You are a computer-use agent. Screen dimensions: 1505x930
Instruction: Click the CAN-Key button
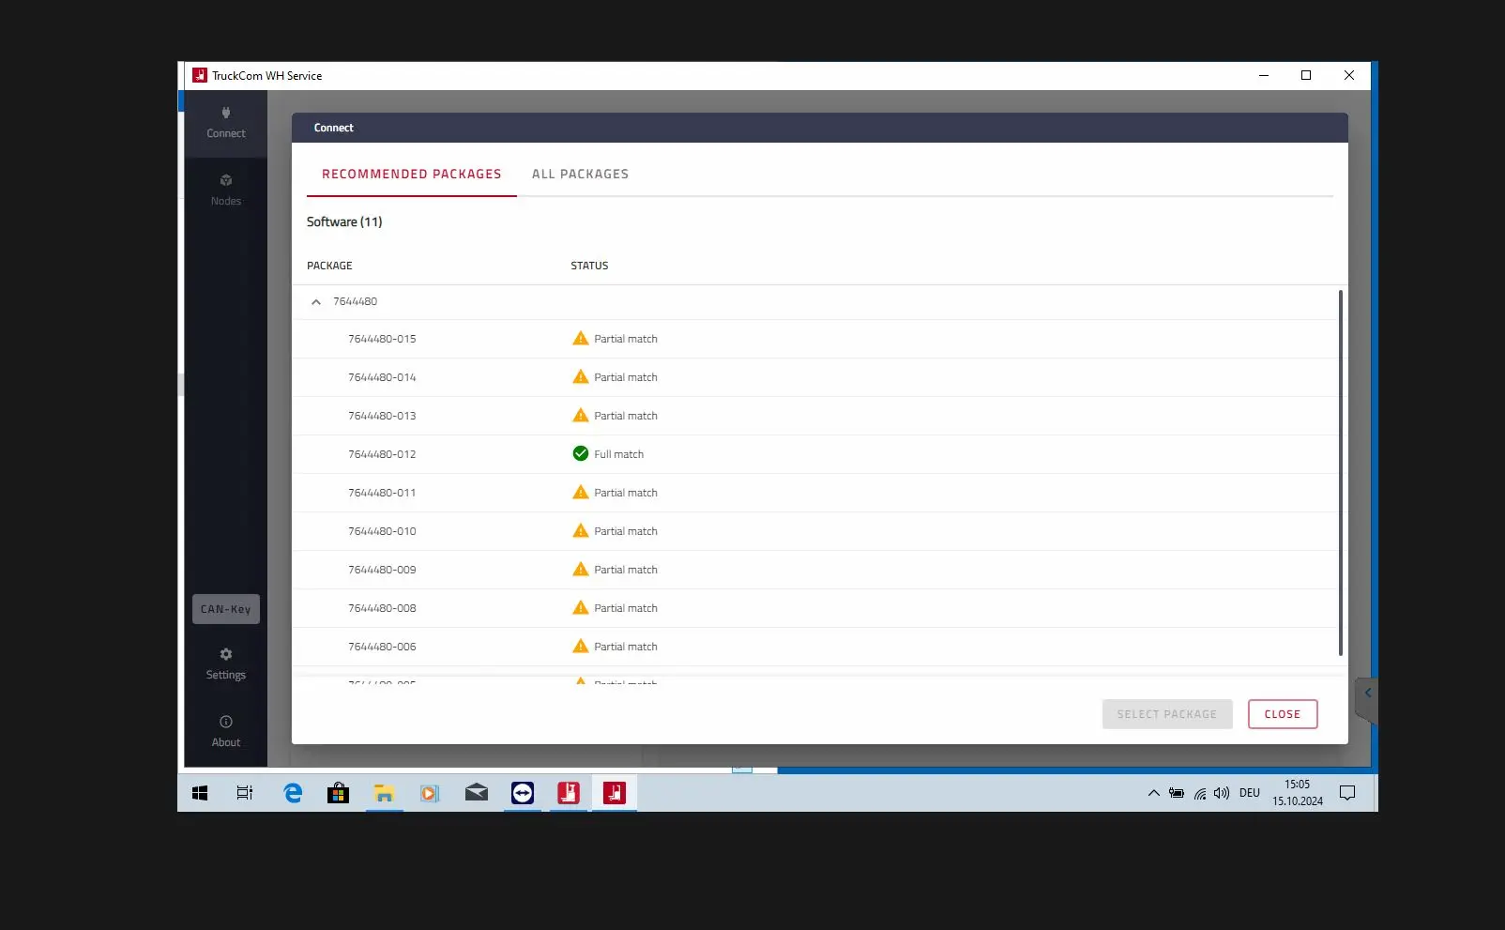click(226, 609)
